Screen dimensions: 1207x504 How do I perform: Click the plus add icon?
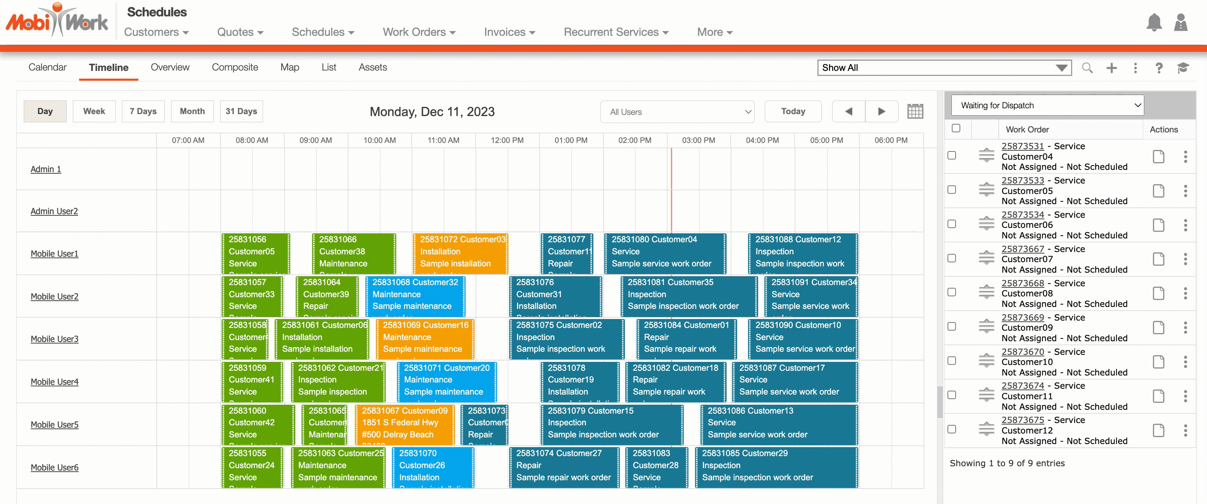[x=1112, y=68]
